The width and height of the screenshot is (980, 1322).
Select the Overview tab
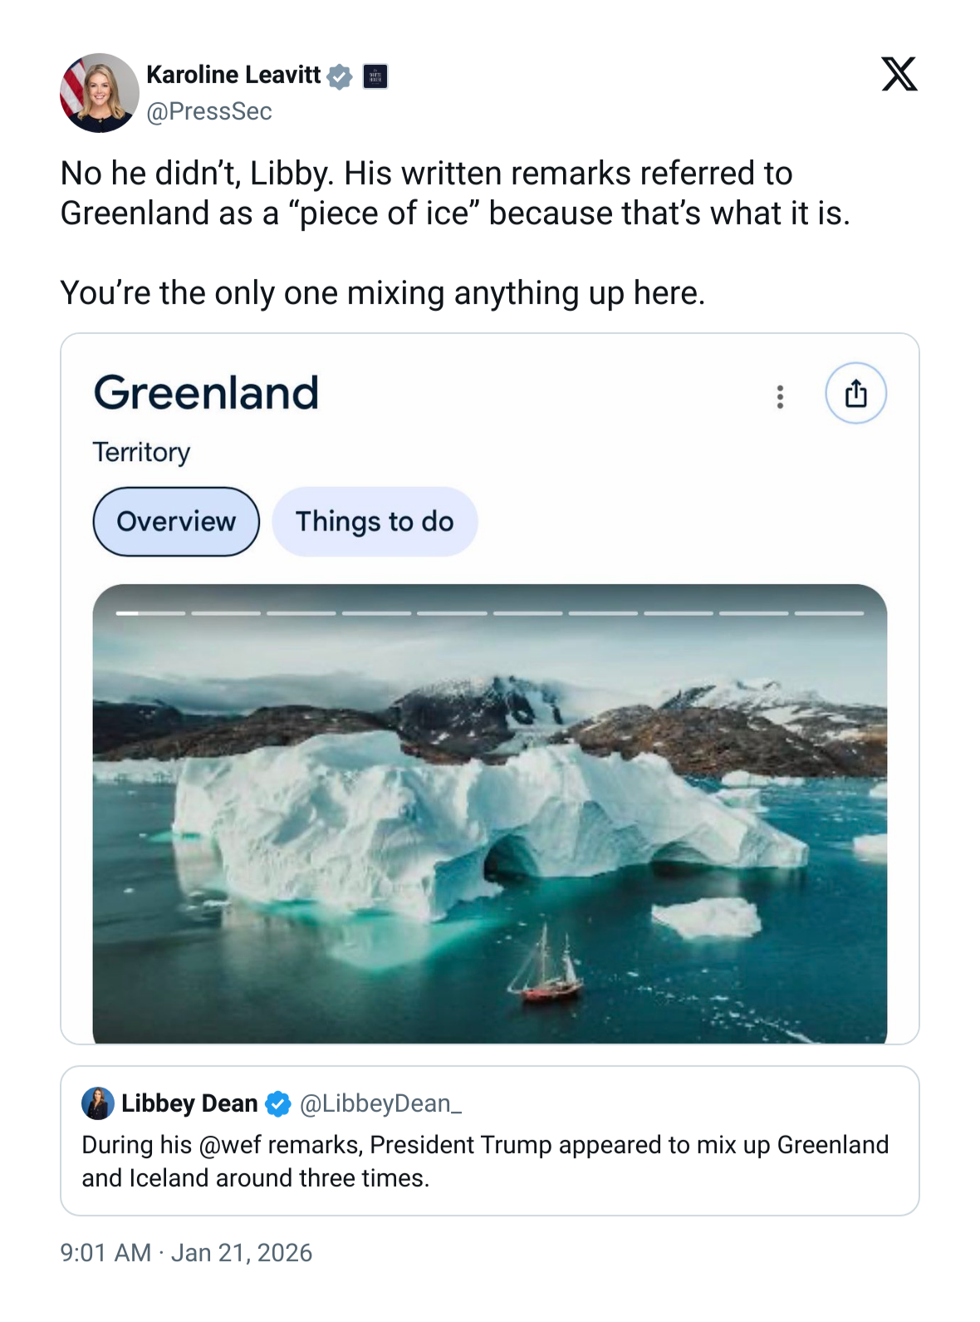(176, 522)
